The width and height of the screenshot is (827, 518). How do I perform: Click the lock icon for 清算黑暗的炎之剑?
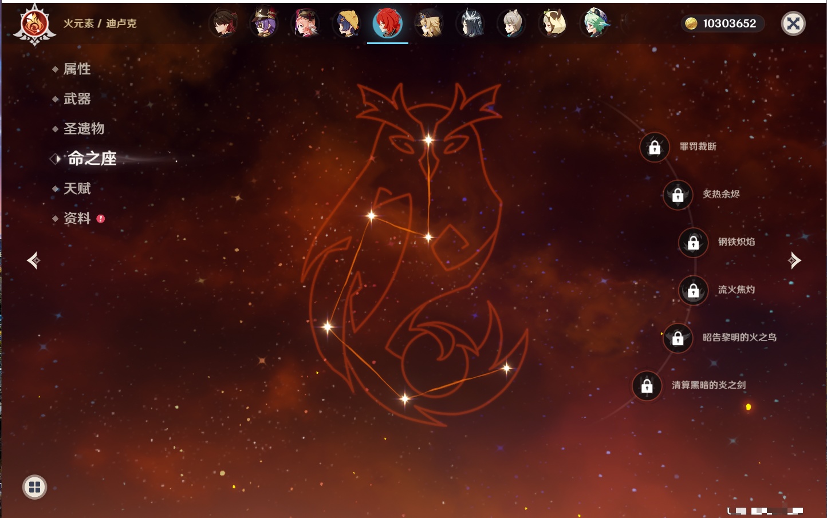pyautogui.click(x=647, y=386)
